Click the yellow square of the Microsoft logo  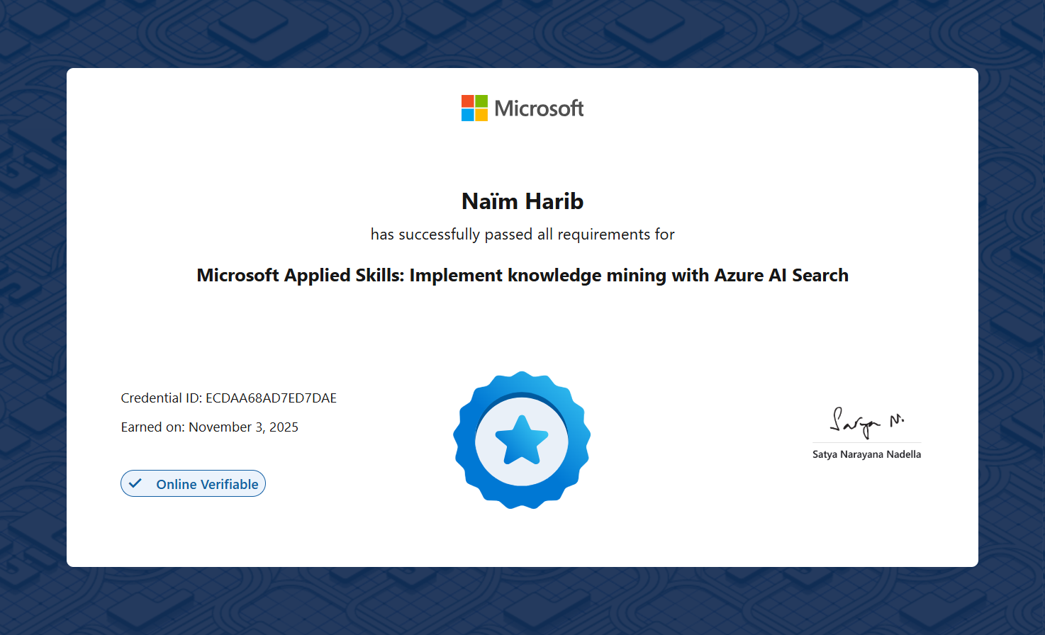[483, 116]
